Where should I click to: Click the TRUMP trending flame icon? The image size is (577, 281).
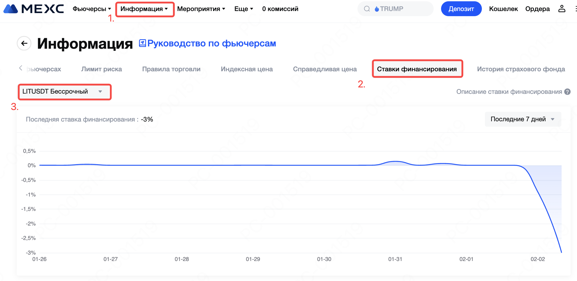click(x=377, y=9)
